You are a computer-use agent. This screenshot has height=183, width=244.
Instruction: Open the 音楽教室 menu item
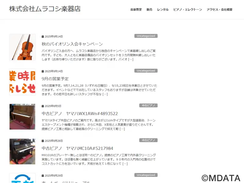coord(136,9)
